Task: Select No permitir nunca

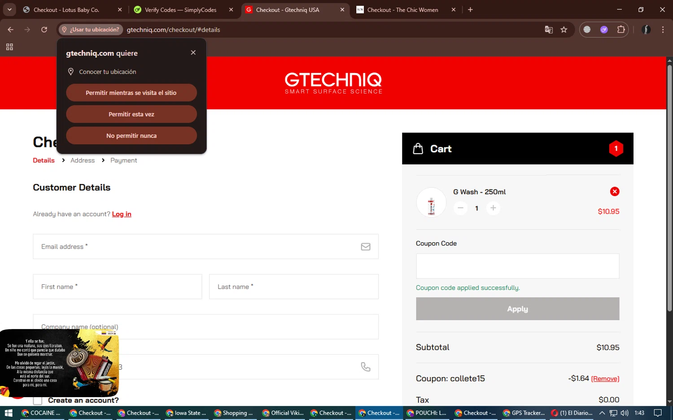Action: click(131, 136)
